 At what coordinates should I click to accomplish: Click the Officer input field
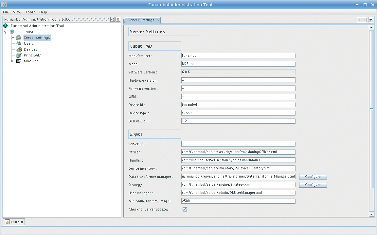pyautogui.click(x=238, y=152)
